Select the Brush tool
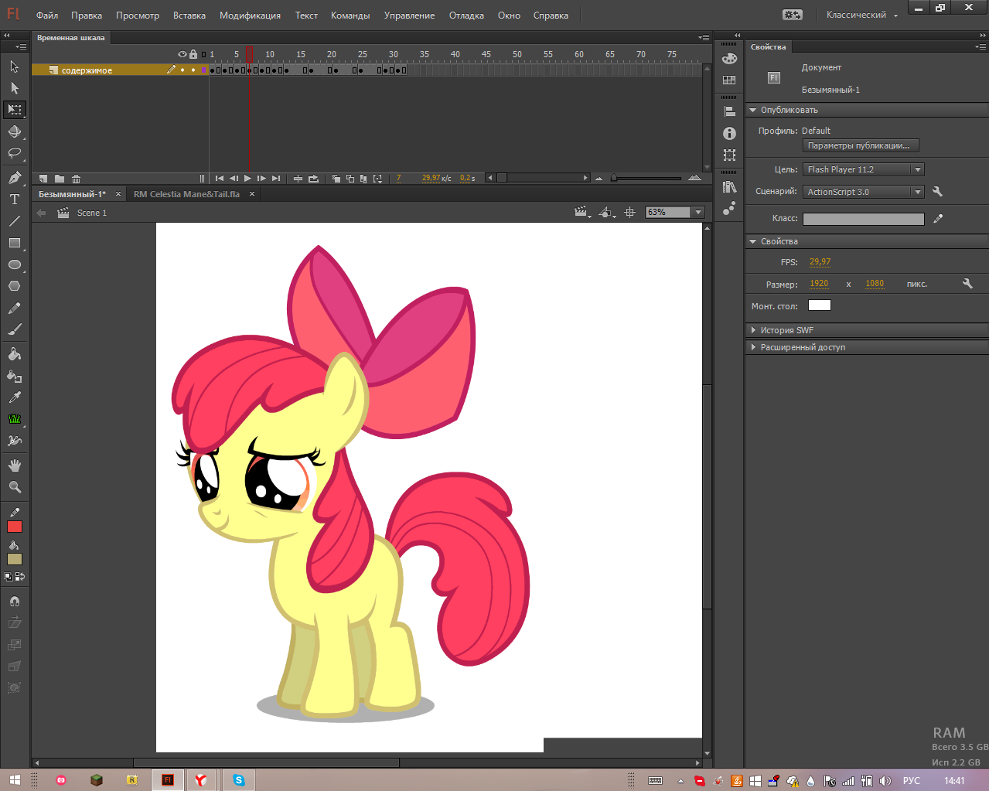This screenshot has height=791, width=989. pyautogui.click(x=15, y=329)
